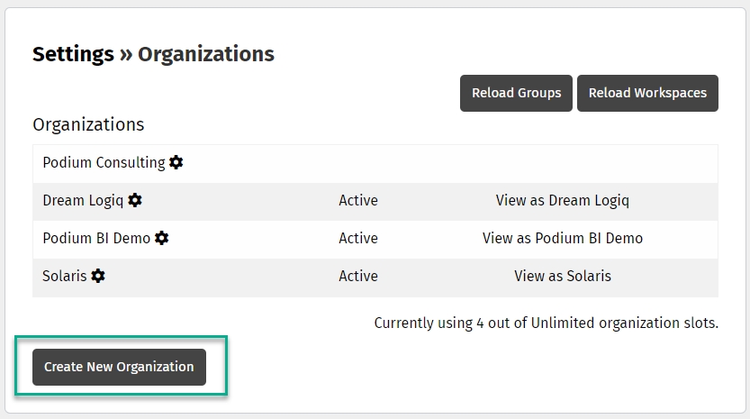
Task: Switch view with View as Podium BI Demo
Action: (x=562, y=238)
